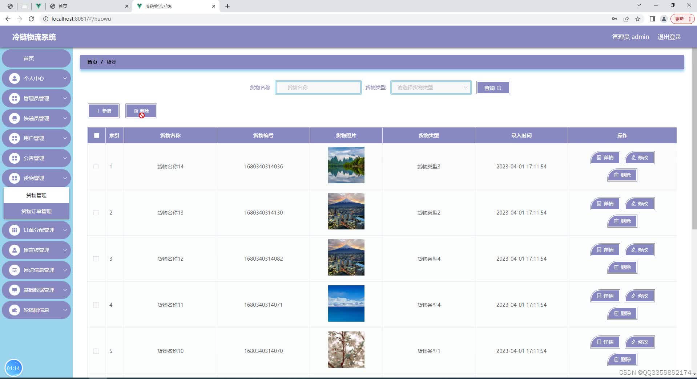Bookmark this page with the star icon
The height and width of the screenshot is (379, 697).
pos(638,19)
